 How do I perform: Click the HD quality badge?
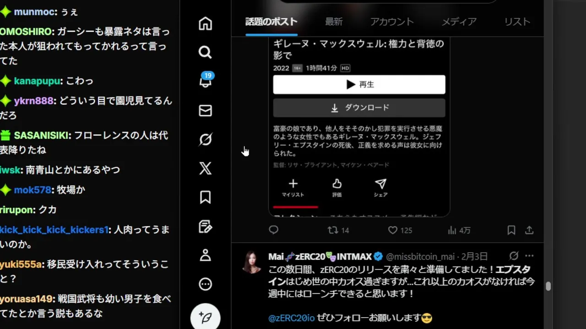coord(345,68)
